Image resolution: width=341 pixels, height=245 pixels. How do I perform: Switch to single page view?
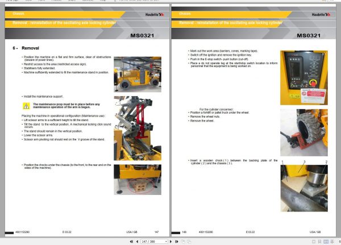point(314,242)
